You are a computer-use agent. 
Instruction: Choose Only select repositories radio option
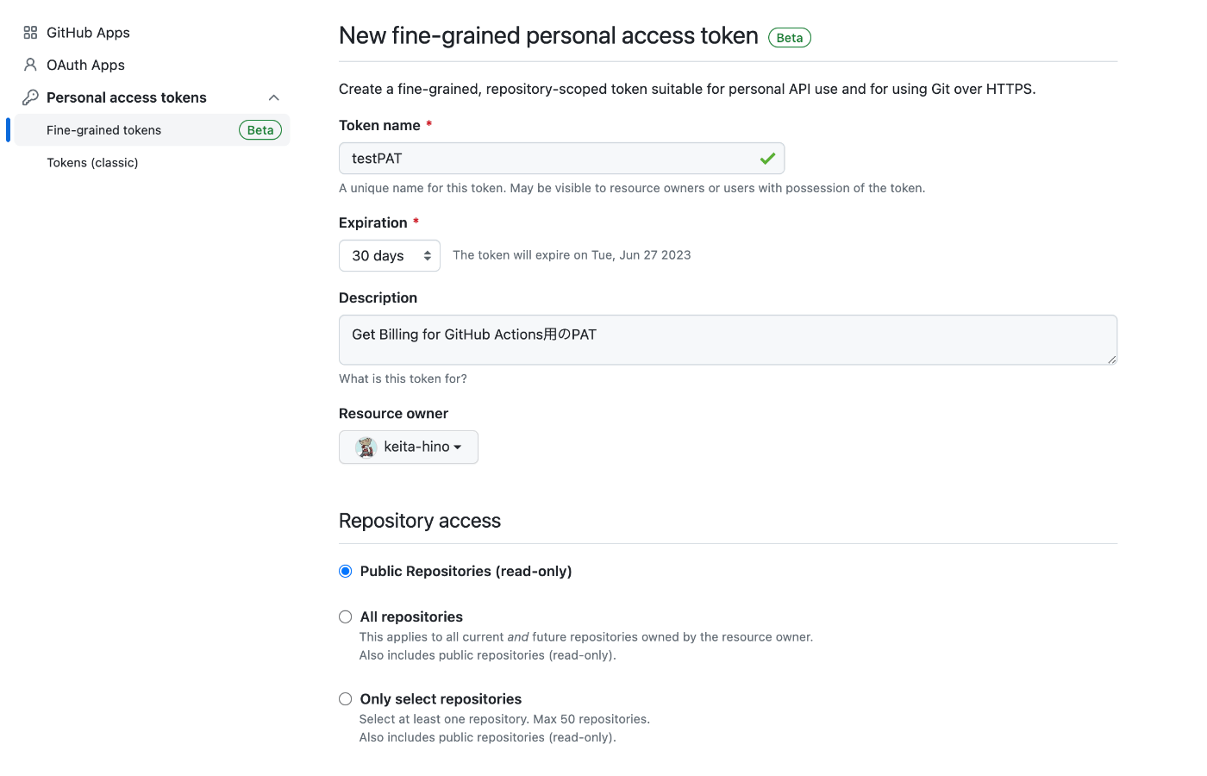346,699
